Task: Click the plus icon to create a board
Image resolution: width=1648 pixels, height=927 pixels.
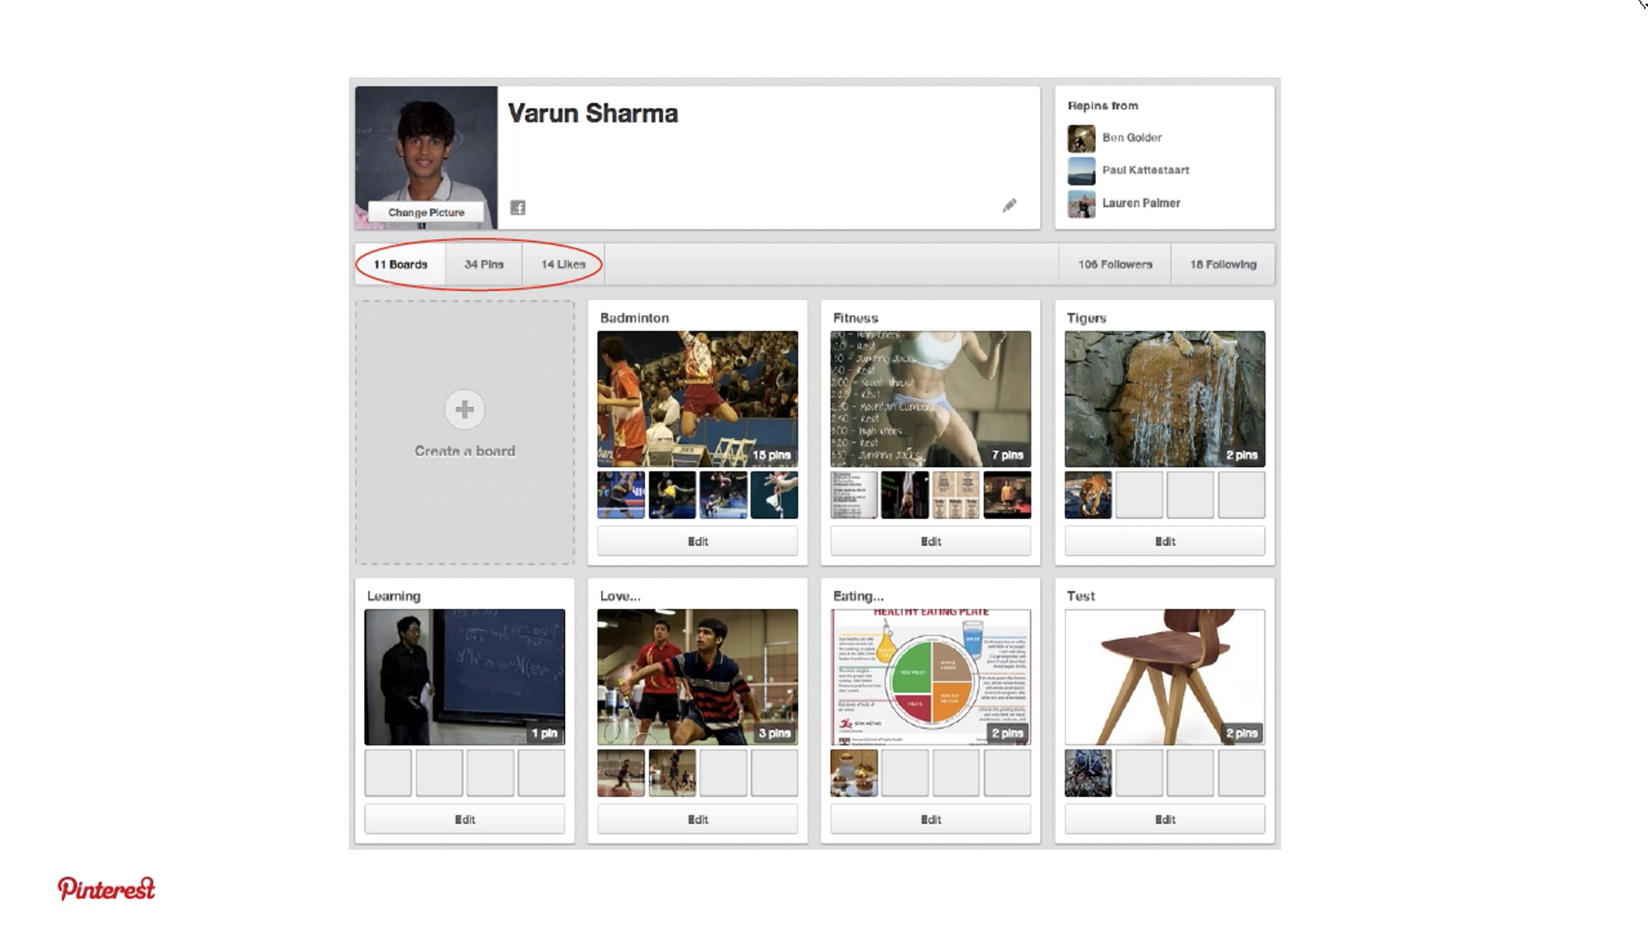Action: pos(464,409)
